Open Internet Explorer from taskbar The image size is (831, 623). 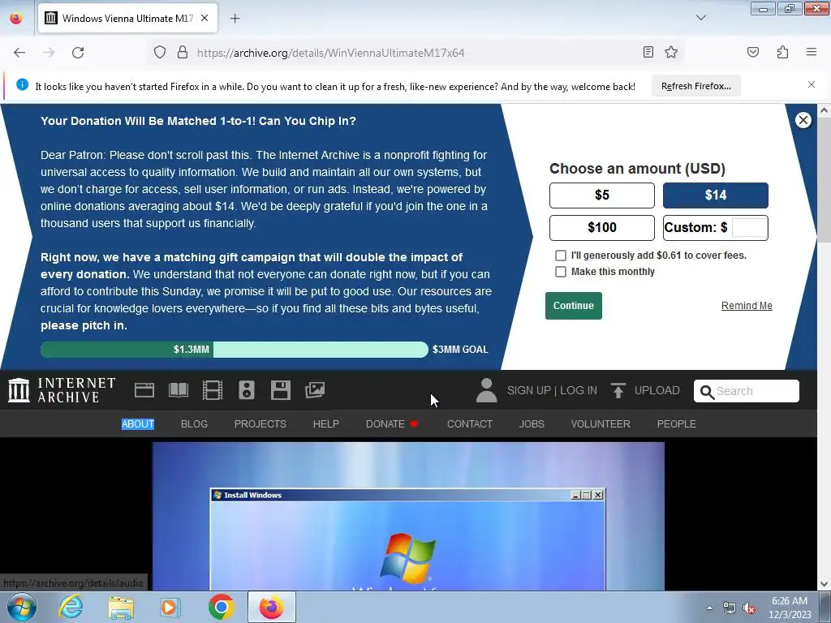click(71, 607)
